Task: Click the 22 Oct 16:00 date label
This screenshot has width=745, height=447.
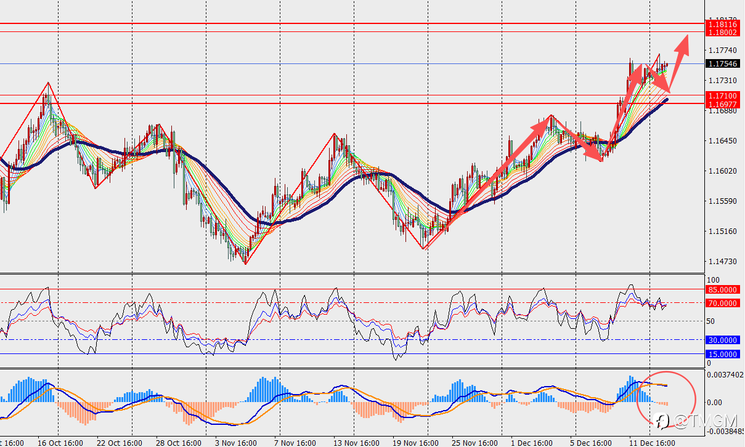Action: click(120, 443)
